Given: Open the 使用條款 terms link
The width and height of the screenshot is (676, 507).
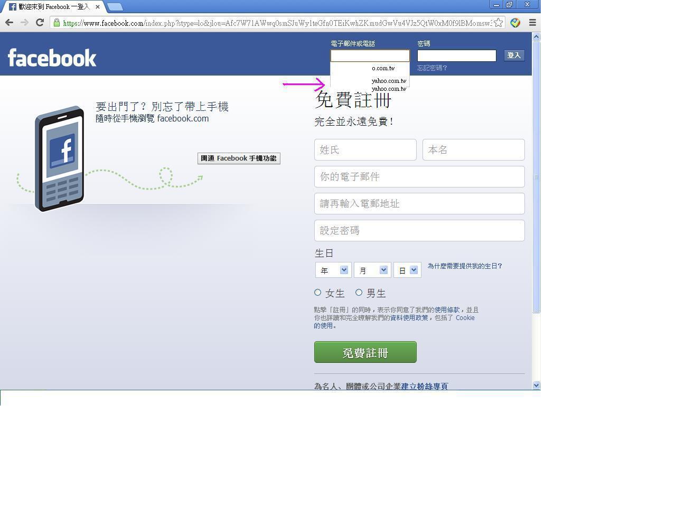Looking at the screenshot, I should point(447,310).
